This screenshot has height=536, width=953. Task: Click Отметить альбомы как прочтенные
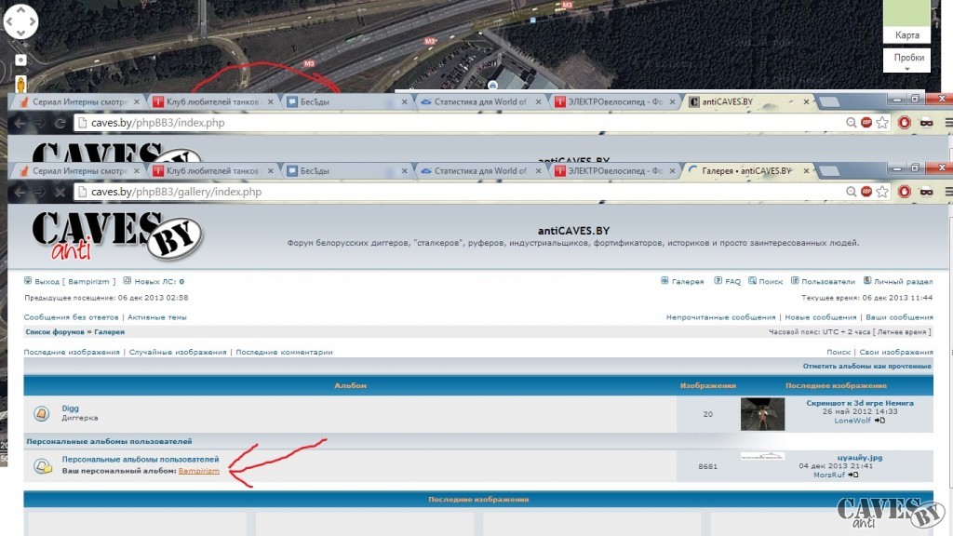point(866,366)
